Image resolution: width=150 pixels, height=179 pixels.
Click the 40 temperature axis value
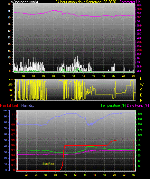pyautogui.click(x=139, y=166)
